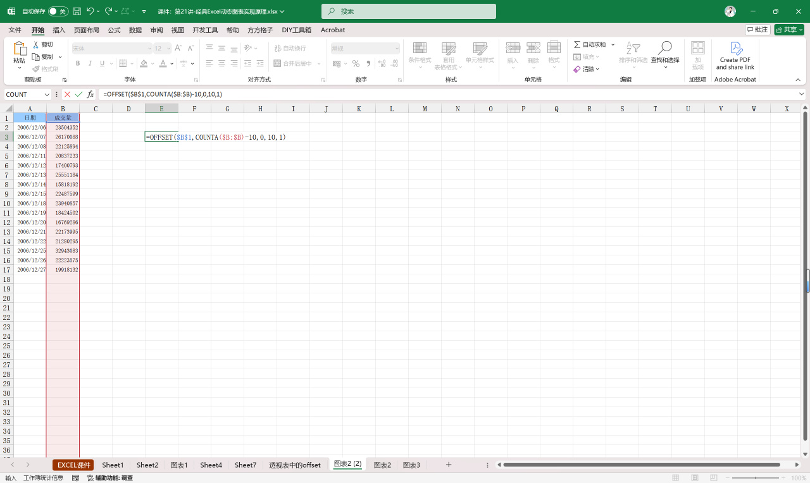Click the 加载项 add-ins icon

pos(698,48)
